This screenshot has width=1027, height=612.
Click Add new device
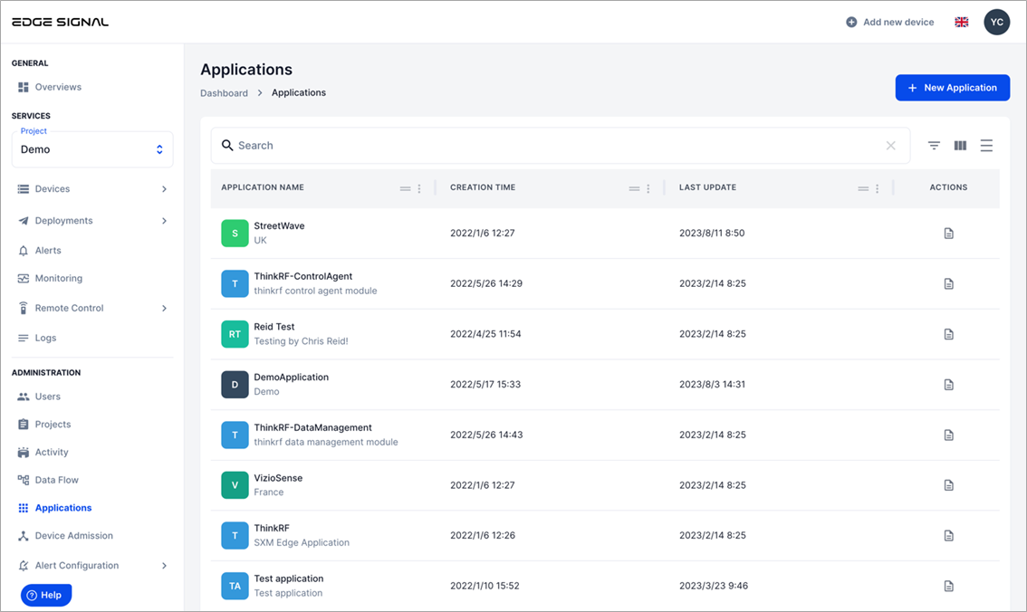pyautogui.click(x=889, y=23)
